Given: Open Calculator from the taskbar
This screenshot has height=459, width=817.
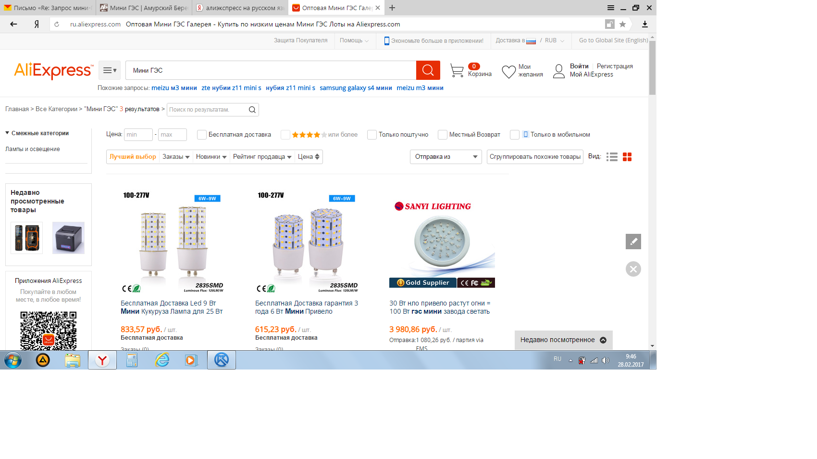Looking at the screenshot, I should point(132,360).
